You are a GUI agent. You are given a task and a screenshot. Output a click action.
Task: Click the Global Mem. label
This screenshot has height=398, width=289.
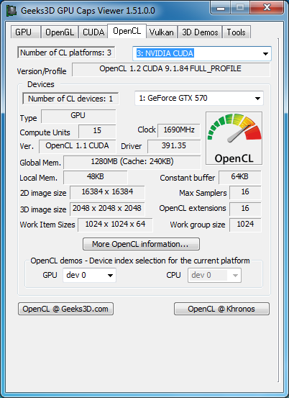[x=40, y=163]
